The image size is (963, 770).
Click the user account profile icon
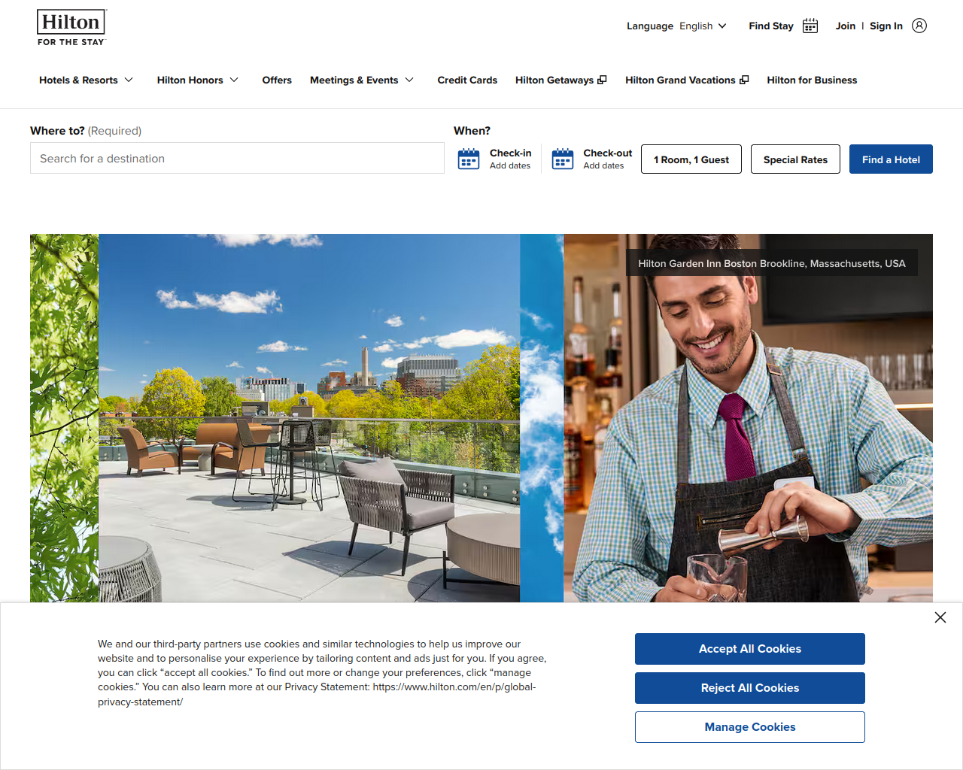point(919,26)
